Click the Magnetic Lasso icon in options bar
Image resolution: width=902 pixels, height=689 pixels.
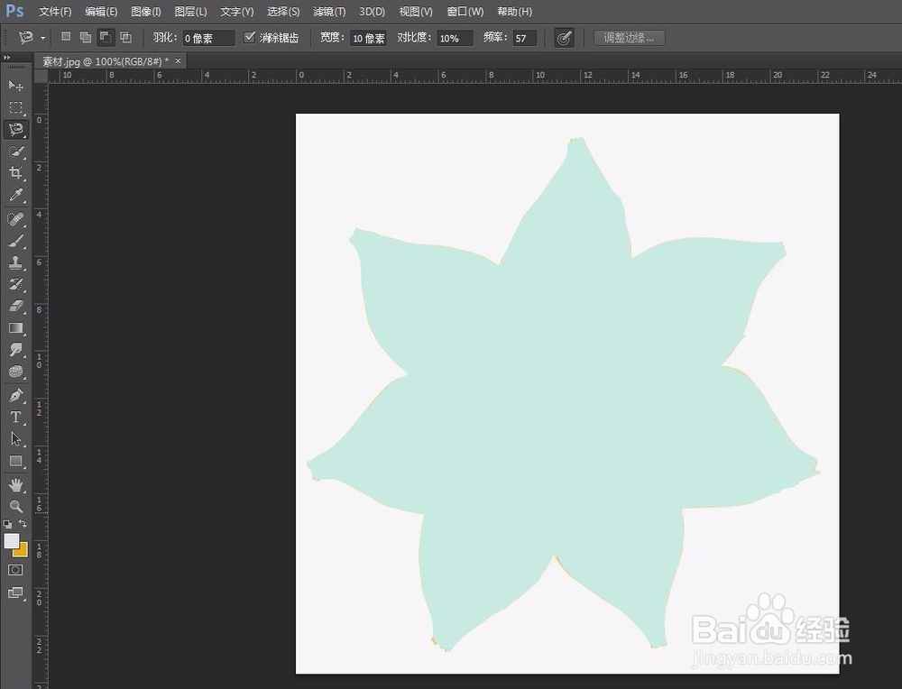[26, 38]
